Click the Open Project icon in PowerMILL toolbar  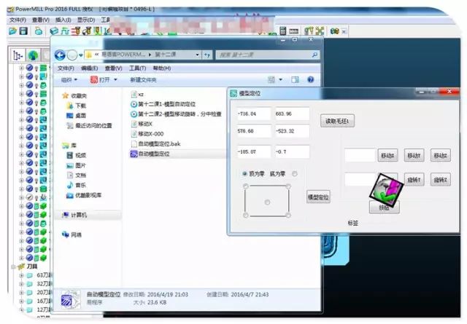pos(12,31)
